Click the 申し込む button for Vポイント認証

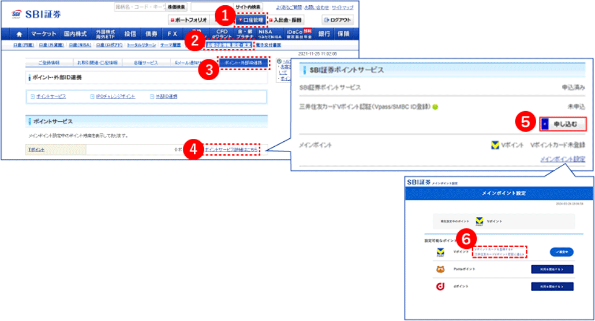(x=563, y=124)
